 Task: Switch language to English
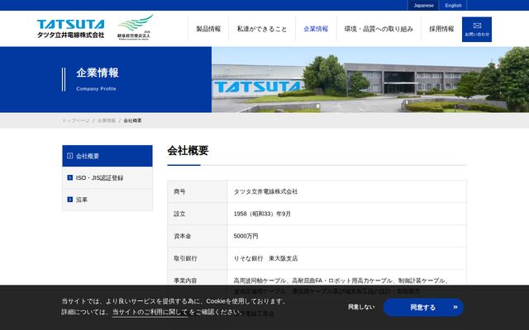(453, 6)
